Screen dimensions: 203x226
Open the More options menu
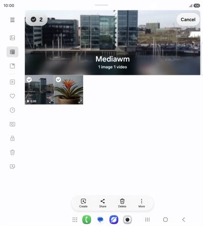pos(142,203)
